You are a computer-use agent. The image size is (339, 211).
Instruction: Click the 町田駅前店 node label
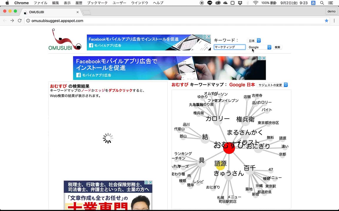pyautogui.click(x=228, y=202)
